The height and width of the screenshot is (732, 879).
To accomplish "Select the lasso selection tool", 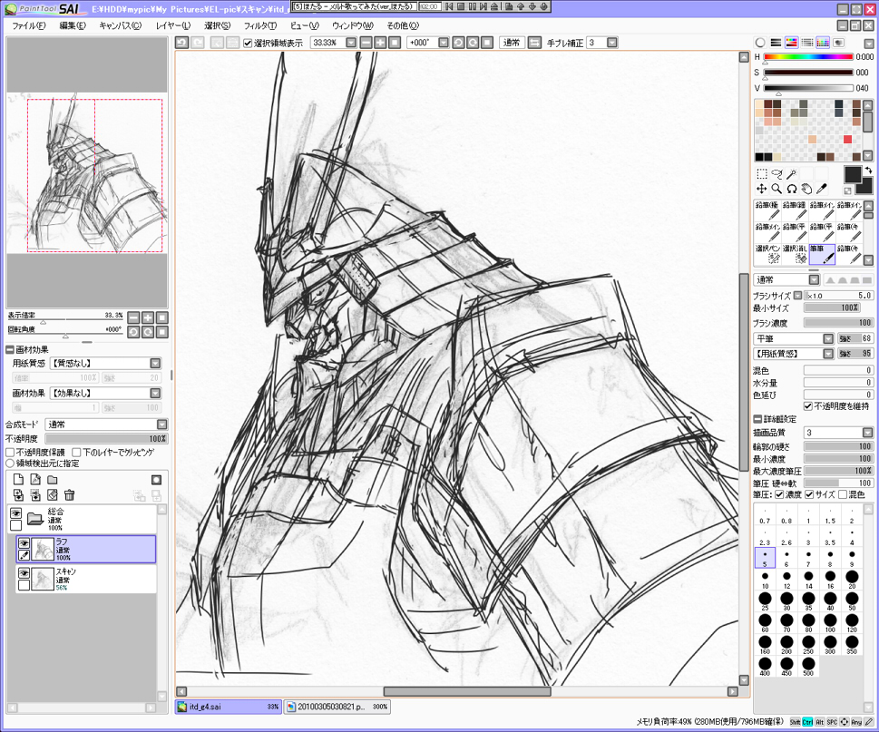I will (776, 174).
